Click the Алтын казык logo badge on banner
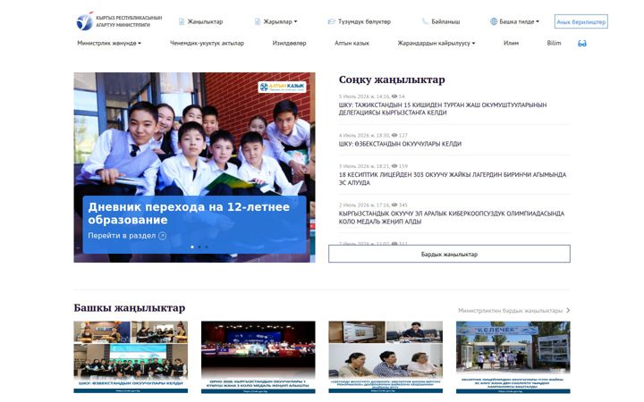 click(282, 87)
